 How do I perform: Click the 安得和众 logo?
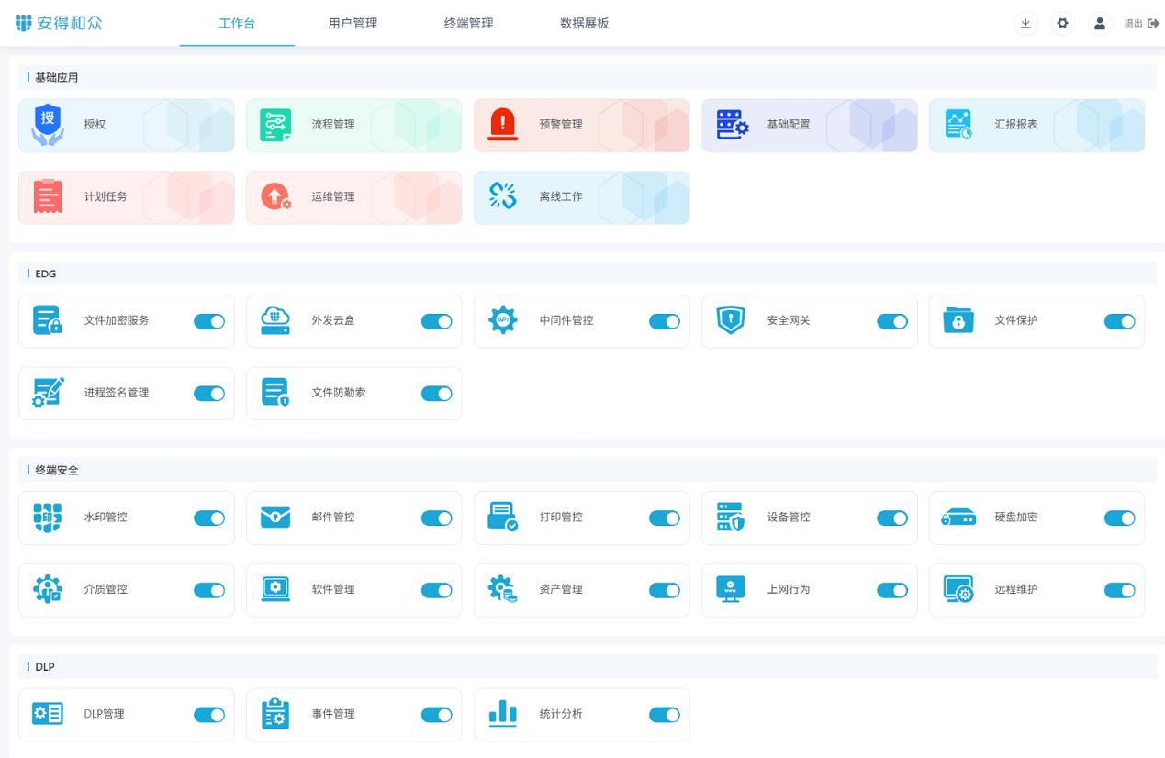coord(58,23)
